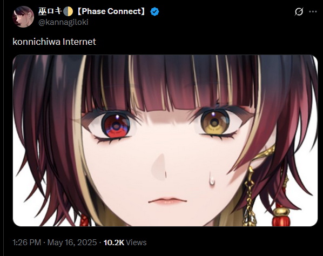Click the Phase Connect name tag
The height and width of the screenshot is (256, 323).
point(111,11)
